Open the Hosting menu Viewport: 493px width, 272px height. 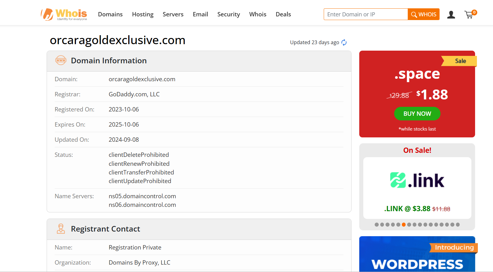(143, 14)
